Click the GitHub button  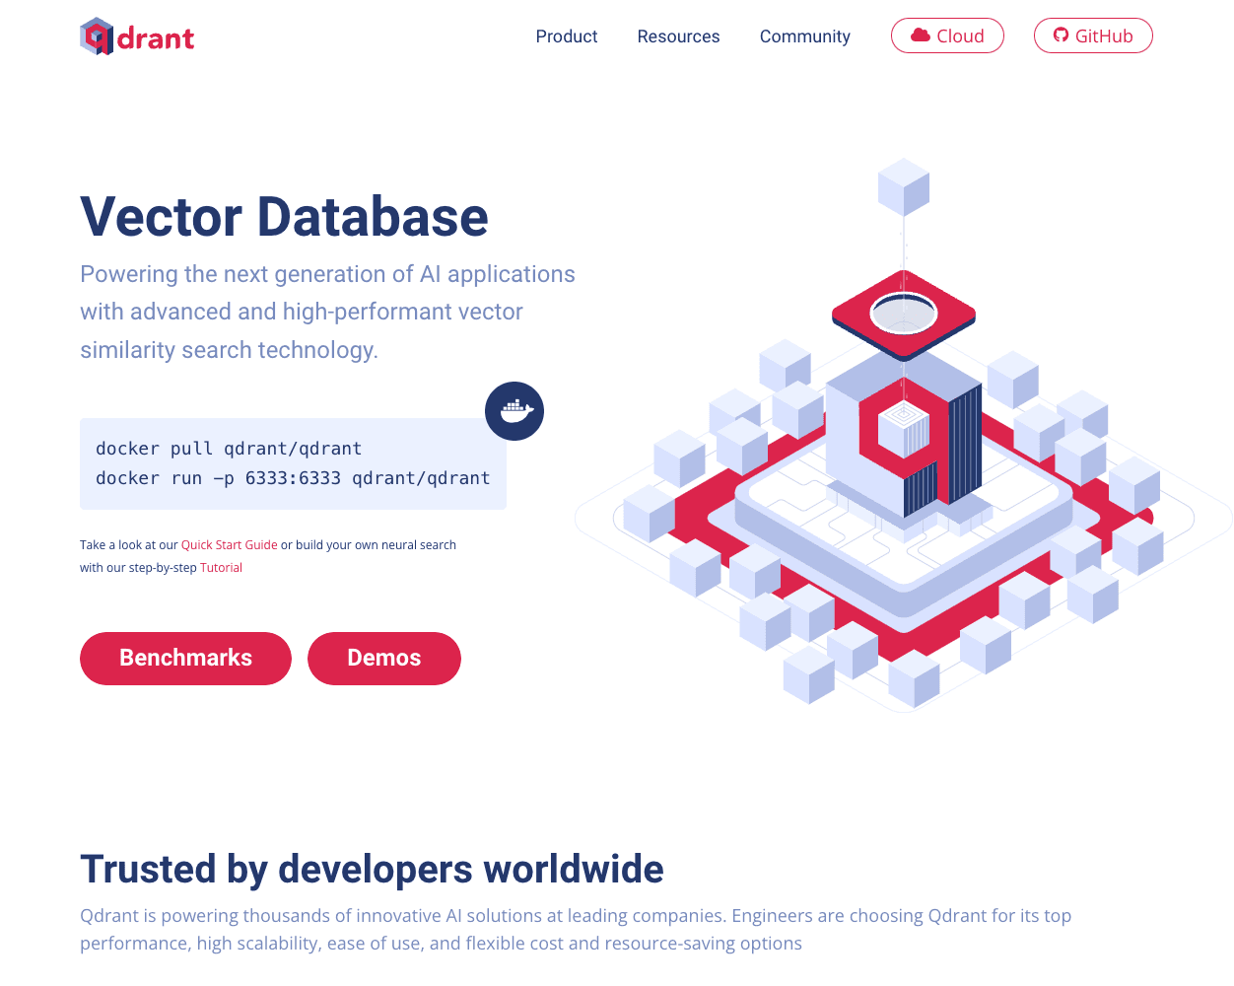tap(1093, 35)
